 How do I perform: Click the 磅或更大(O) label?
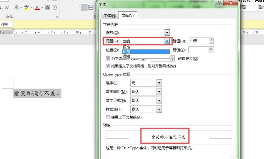[x=188, y=58]
